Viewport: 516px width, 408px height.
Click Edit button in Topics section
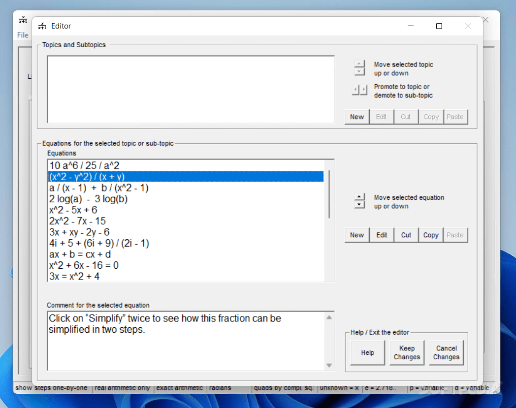click(x=382, y=117)
